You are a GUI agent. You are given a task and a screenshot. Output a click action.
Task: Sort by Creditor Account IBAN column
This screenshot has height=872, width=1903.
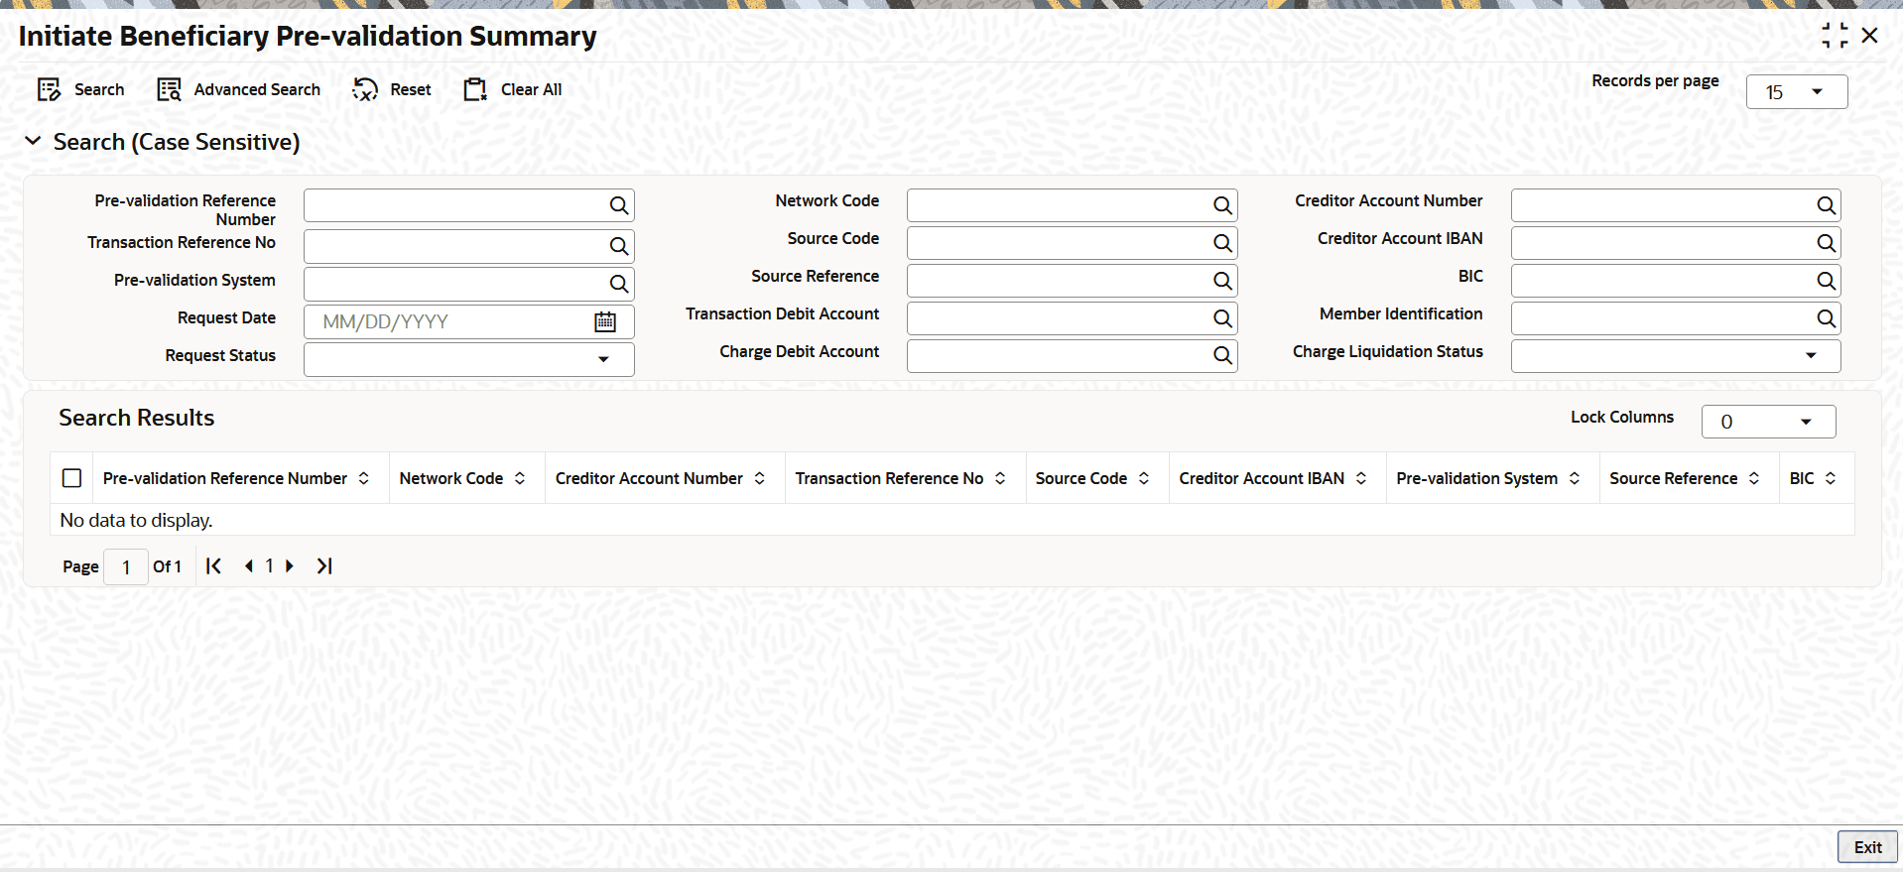click(1361, 478)
